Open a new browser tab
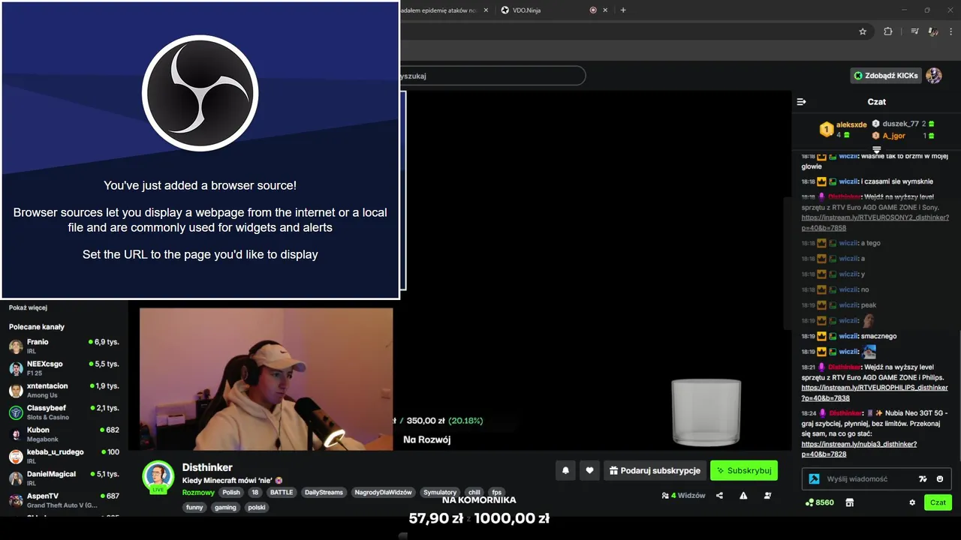Viewport: 961px width, 540px height. (623, 10)
